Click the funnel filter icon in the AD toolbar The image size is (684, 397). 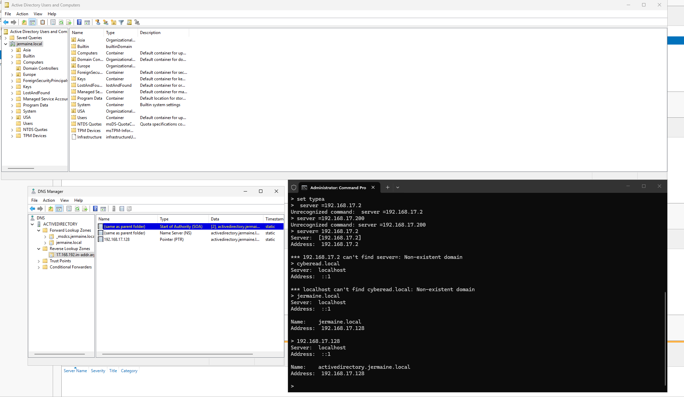pos(121,22)
